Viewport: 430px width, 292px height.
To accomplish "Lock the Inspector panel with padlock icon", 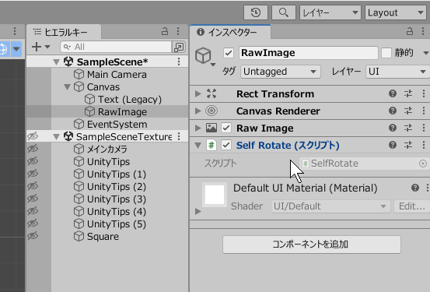I will 410,31.
